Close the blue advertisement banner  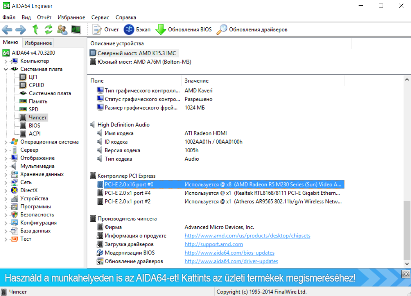[406, 274]
